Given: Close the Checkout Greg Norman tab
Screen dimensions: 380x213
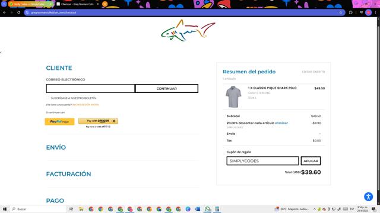Looking at the screenshot, I should [97, 4].
